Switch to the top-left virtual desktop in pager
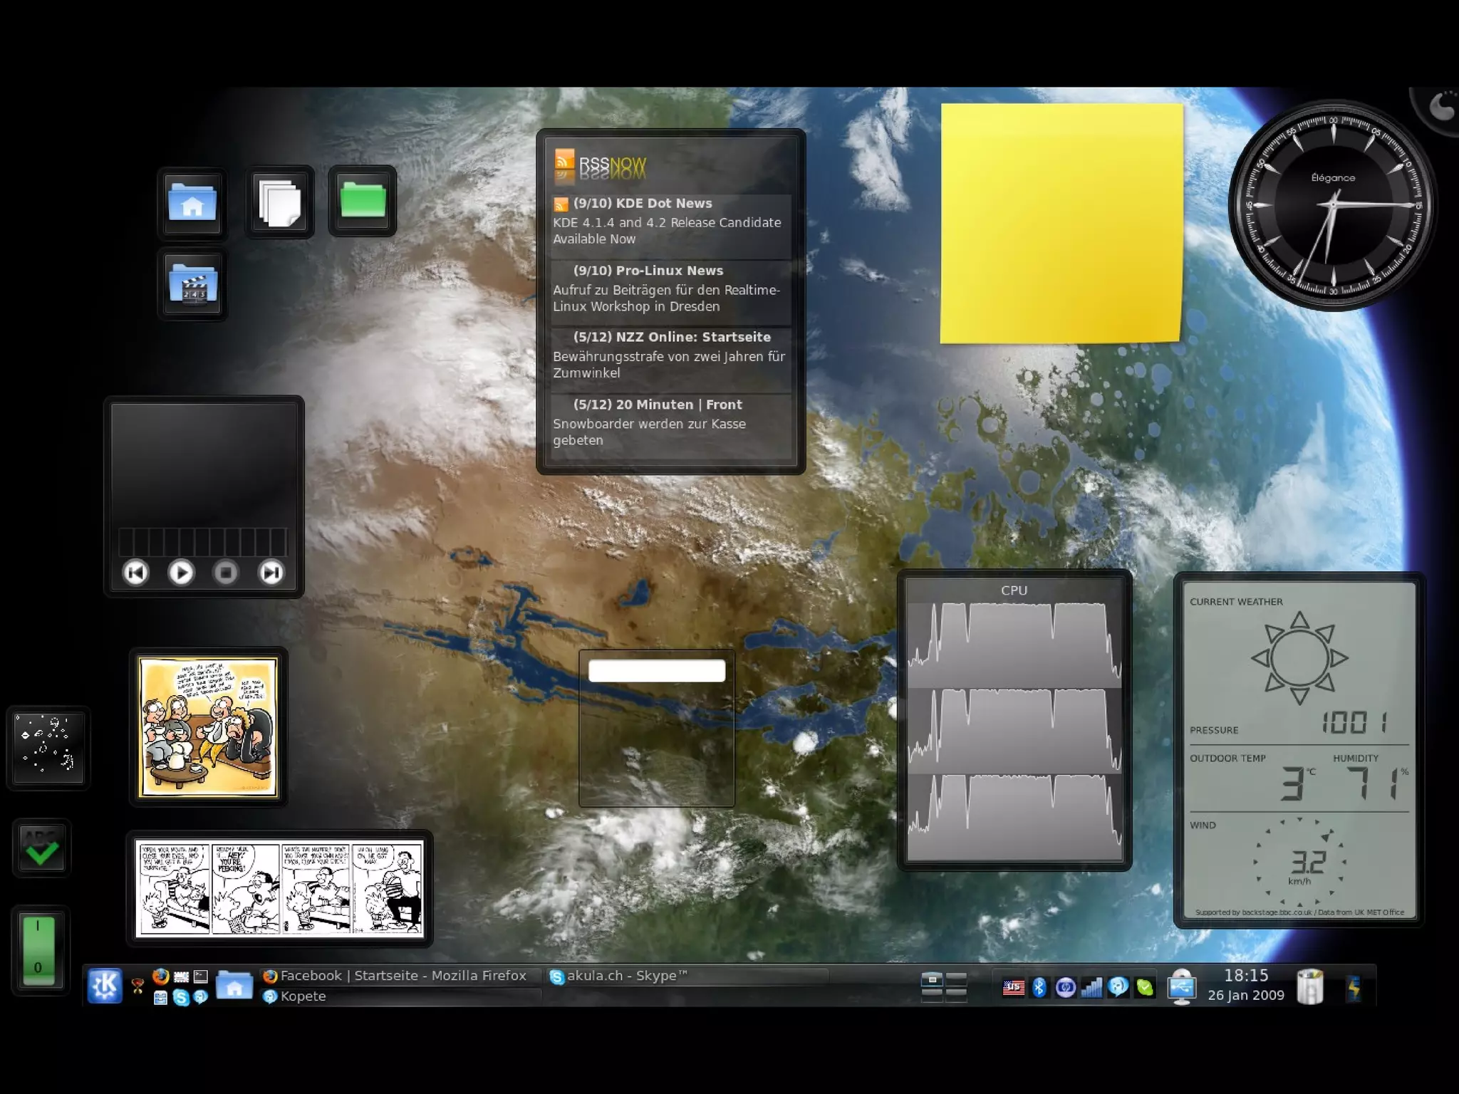Screen dimensions: 1459x1094 coord(932,980)
